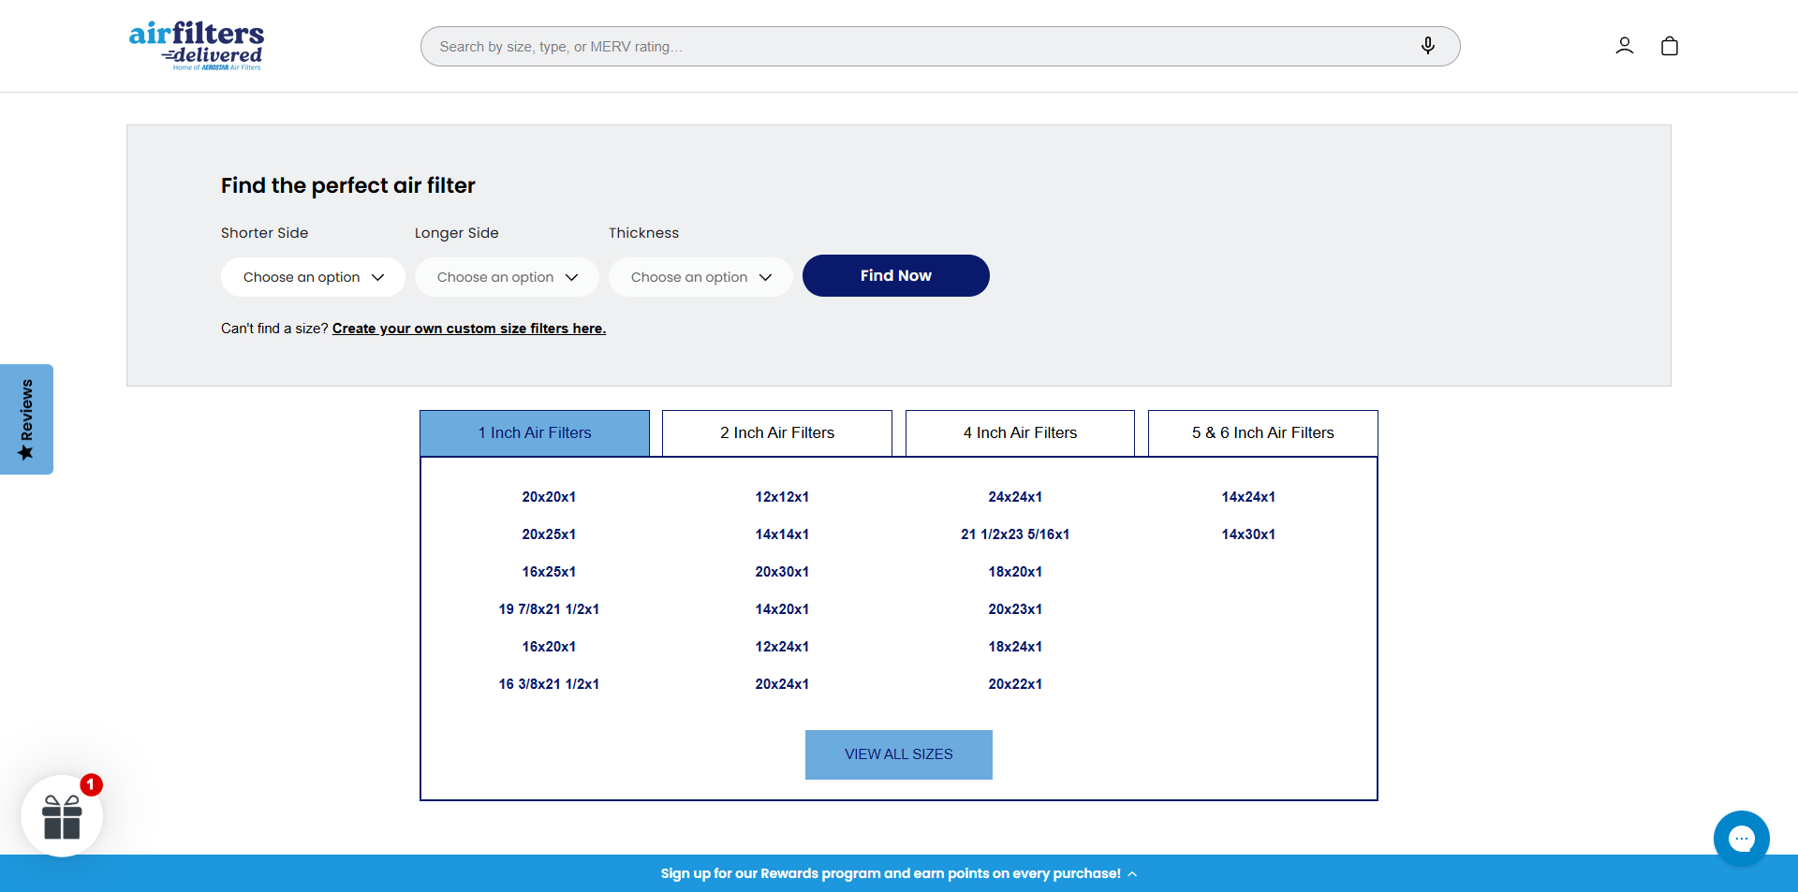Switch to the 2 Inch Air Filters tab
The image size is (1798, 892).
[x=776, y=433]
